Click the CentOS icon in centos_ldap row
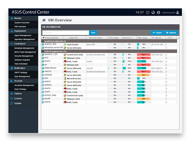The image size is (190, 145). [65, 95]
